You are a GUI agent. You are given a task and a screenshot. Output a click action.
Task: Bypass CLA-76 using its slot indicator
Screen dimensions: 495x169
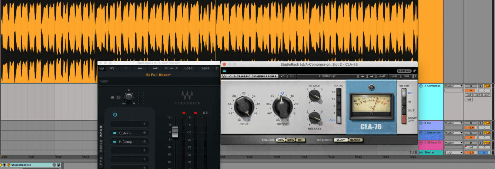[x=115, y=133]
